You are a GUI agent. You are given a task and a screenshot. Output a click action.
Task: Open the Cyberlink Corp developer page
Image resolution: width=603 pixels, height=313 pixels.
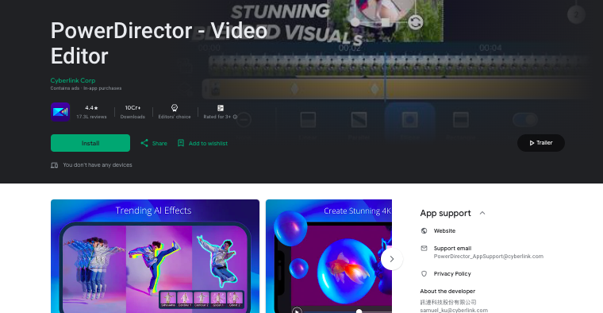point(73,80)
